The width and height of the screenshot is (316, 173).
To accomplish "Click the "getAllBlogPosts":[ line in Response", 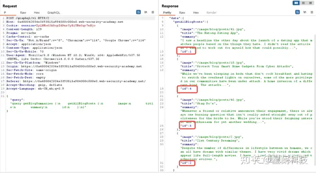I will tap(190, 22).
